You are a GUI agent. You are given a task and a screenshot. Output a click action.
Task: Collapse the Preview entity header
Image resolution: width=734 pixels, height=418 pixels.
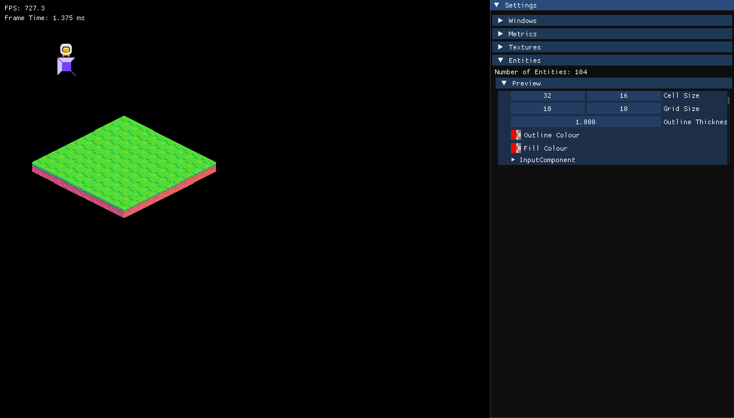coord(504,83)
